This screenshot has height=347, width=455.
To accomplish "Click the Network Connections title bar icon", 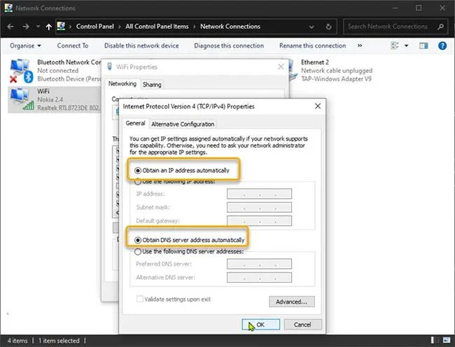I will point(8,8).
